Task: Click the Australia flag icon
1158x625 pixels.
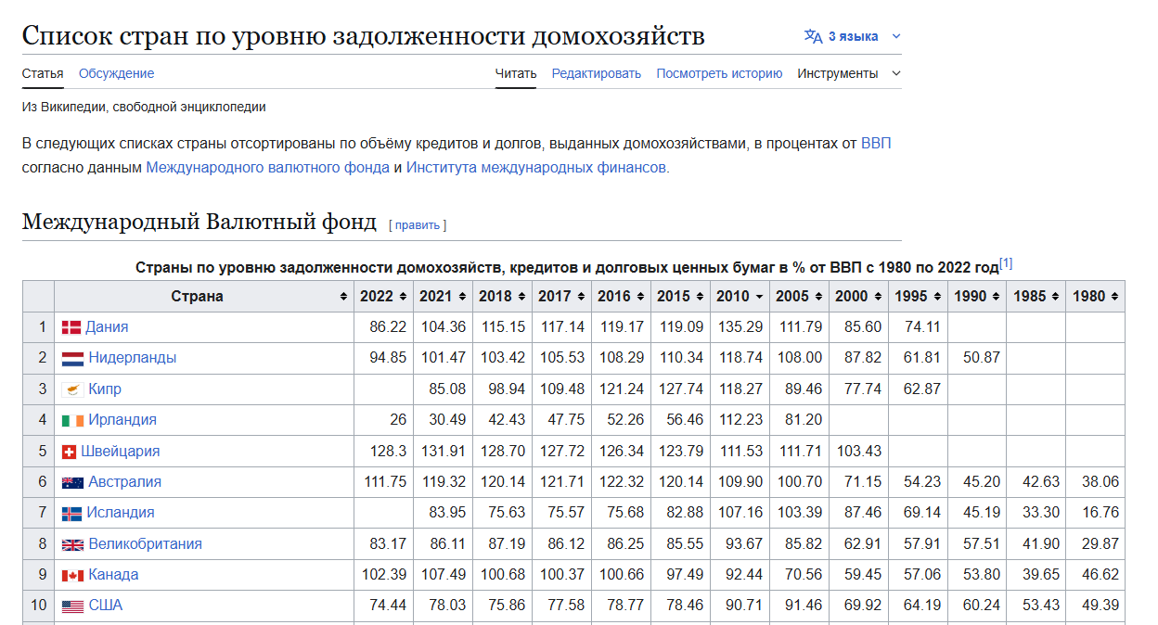Action: click(x=73, y=482)
